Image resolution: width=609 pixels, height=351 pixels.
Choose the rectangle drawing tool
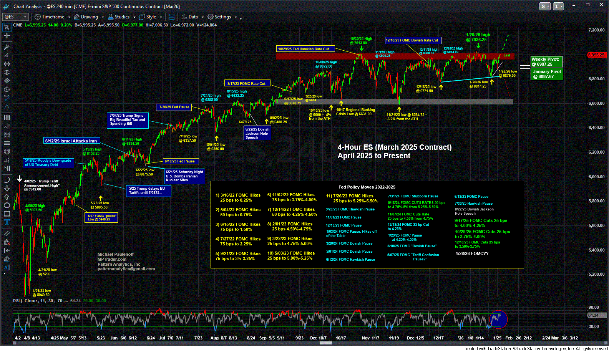pyautogui.click(x=7, y=214)
